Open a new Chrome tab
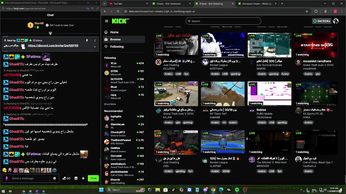 pos(282,4)
